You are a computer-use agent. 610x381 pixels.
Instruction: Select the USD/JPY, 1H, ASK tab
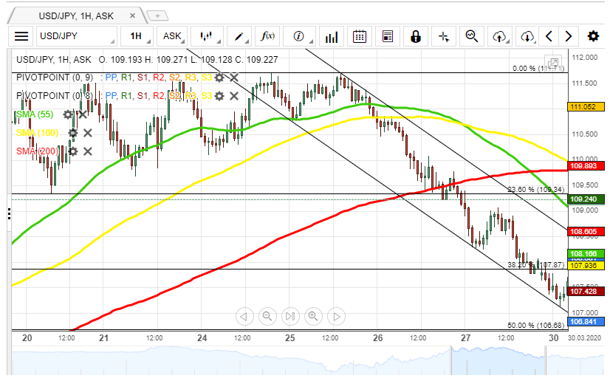coord(74,15)
